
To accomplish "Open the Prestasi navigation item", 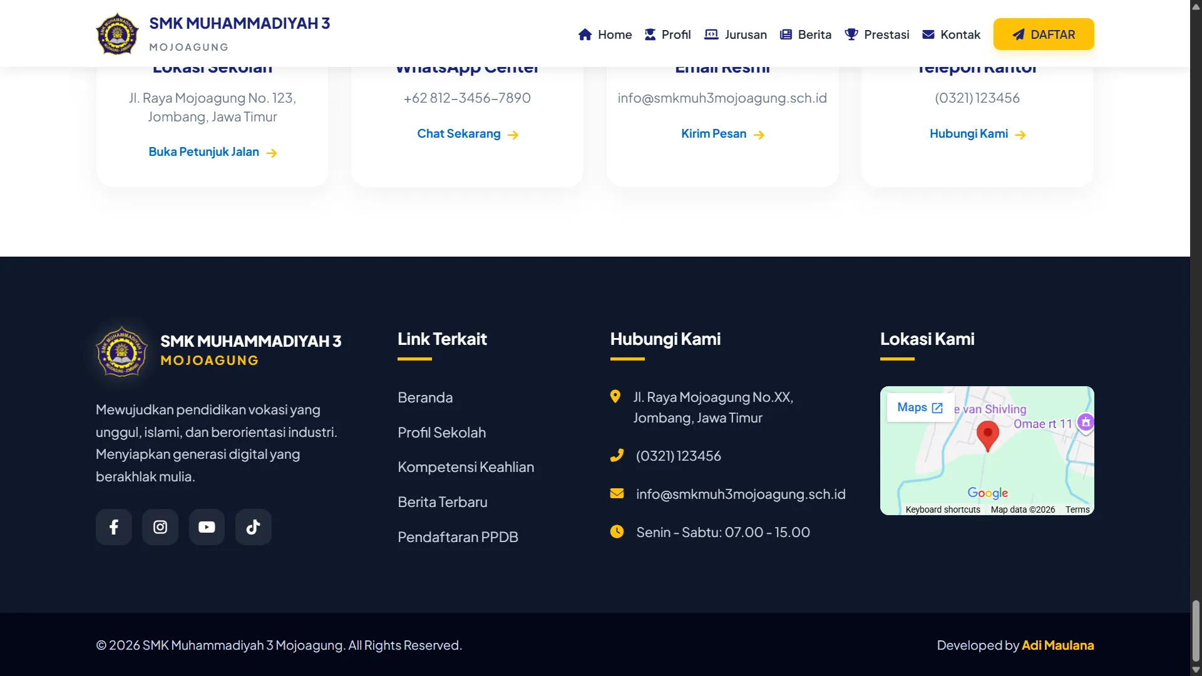I will click(x=876, y=34).
